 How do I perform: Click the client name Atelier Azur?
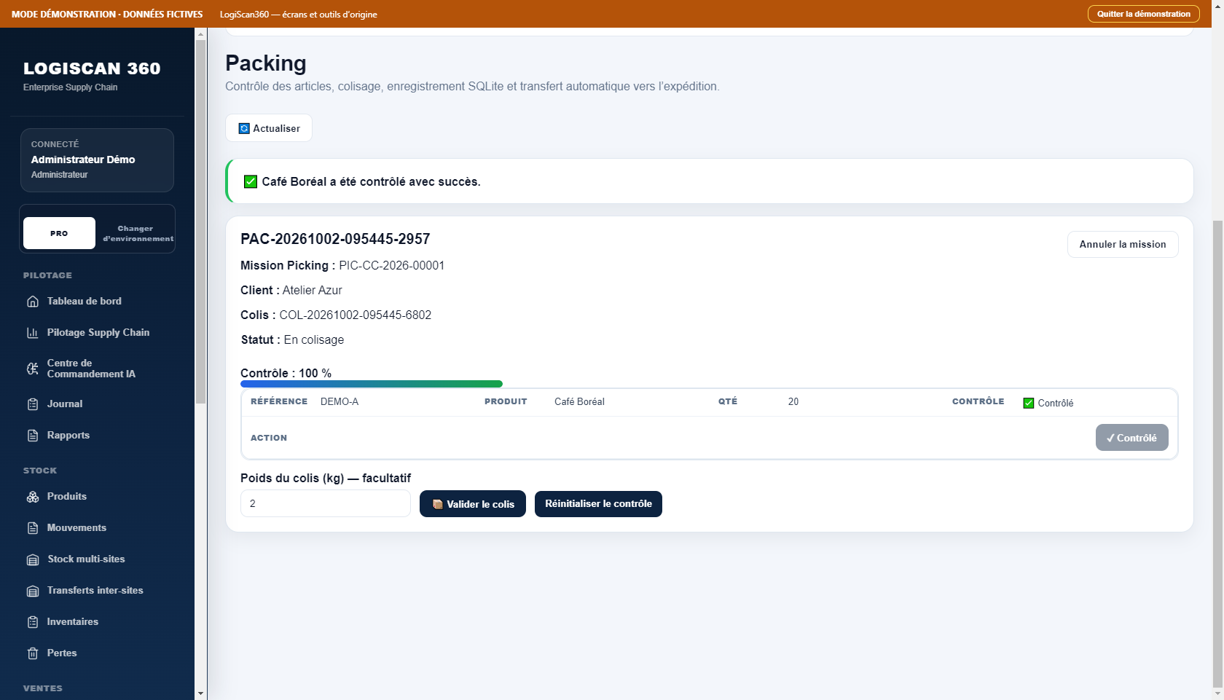[312, 290]
